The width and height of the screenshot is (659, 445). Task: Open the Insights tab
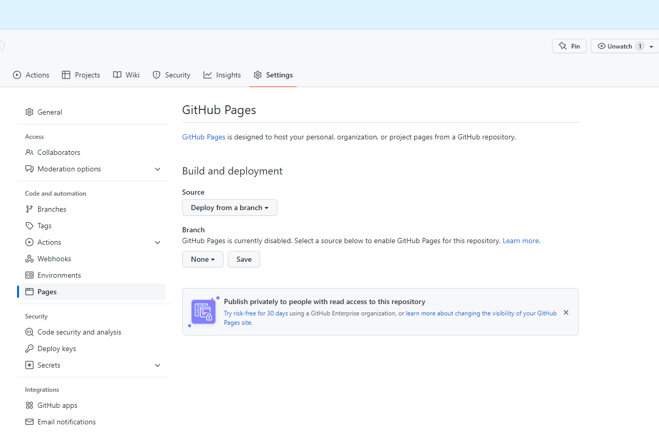222,75
